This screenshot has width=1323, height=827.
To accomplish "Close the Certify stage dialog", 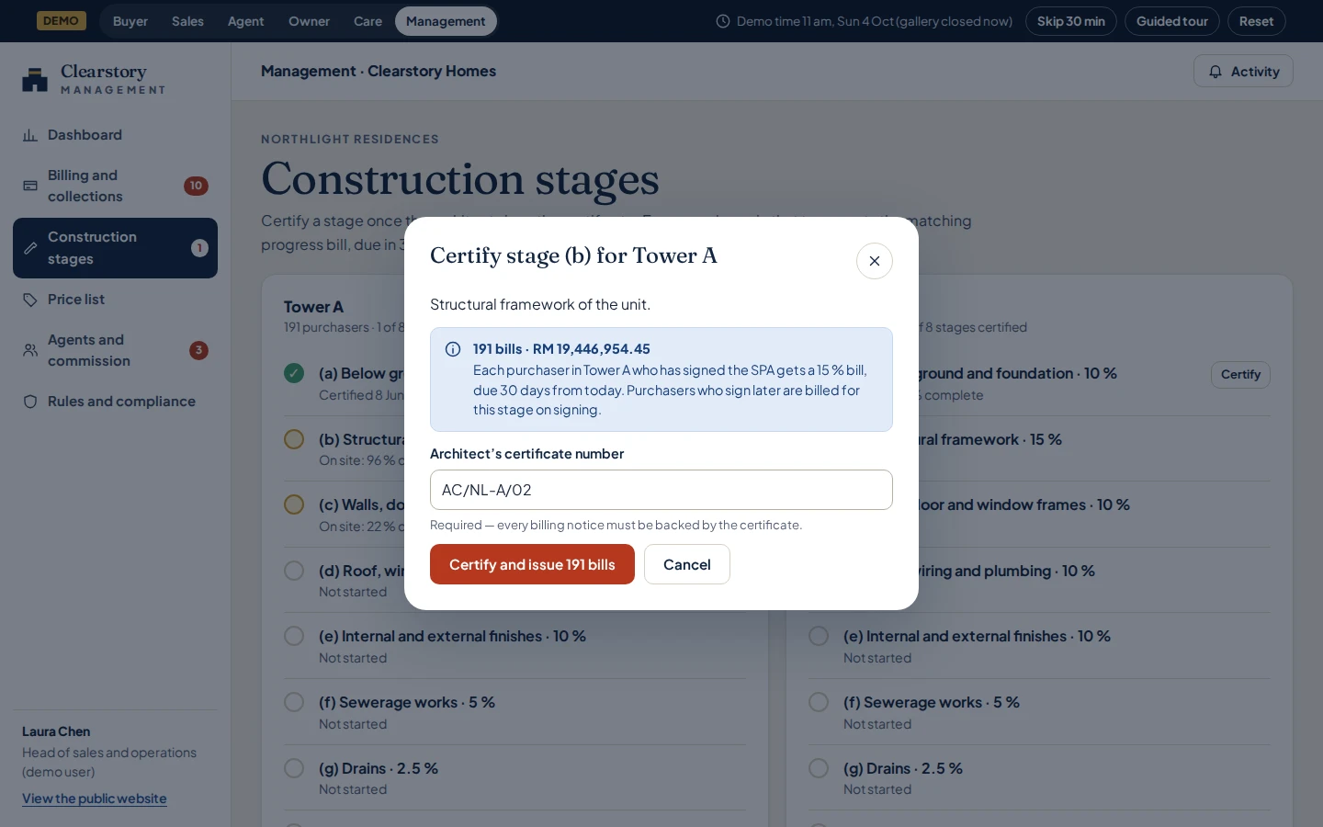I will 875,261.
